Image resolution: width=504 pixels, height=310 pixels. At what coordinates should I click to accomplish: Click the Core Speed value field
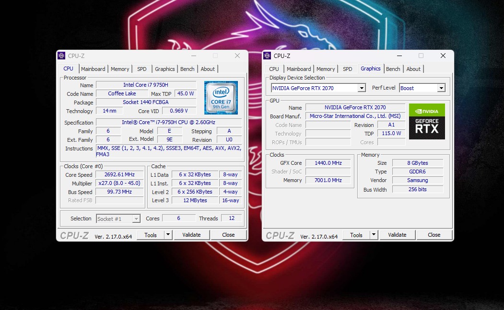tap(119, 175)
